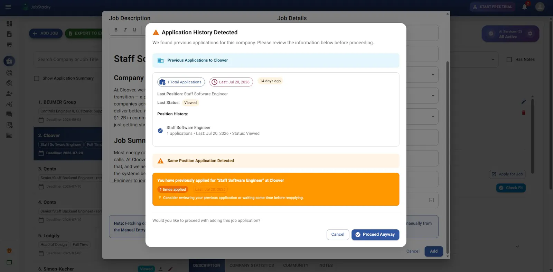This screenshot has width=553, height=272.
Task: Open the hamburger menu icon
Action: click(x=8, y=7)
